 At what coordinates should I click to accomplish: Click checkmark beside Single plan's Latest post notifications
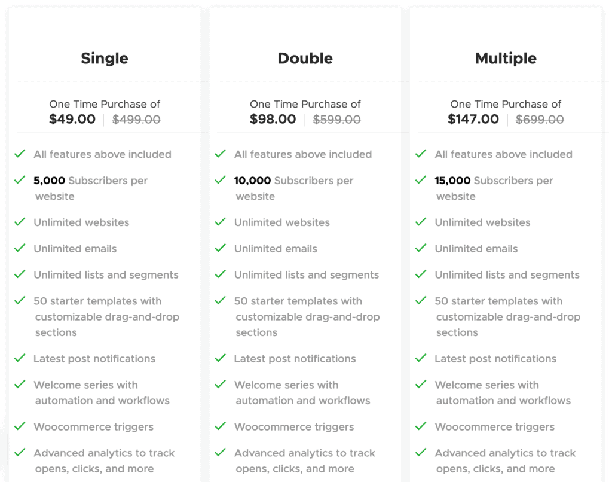tap(20, 358)
